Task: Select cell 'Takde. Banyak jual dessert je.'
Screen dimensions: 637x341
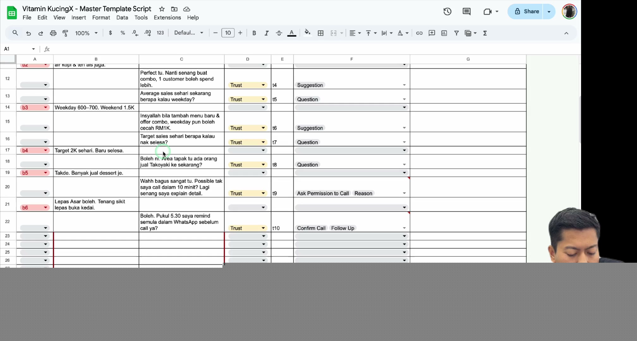Action: (96, 173)
